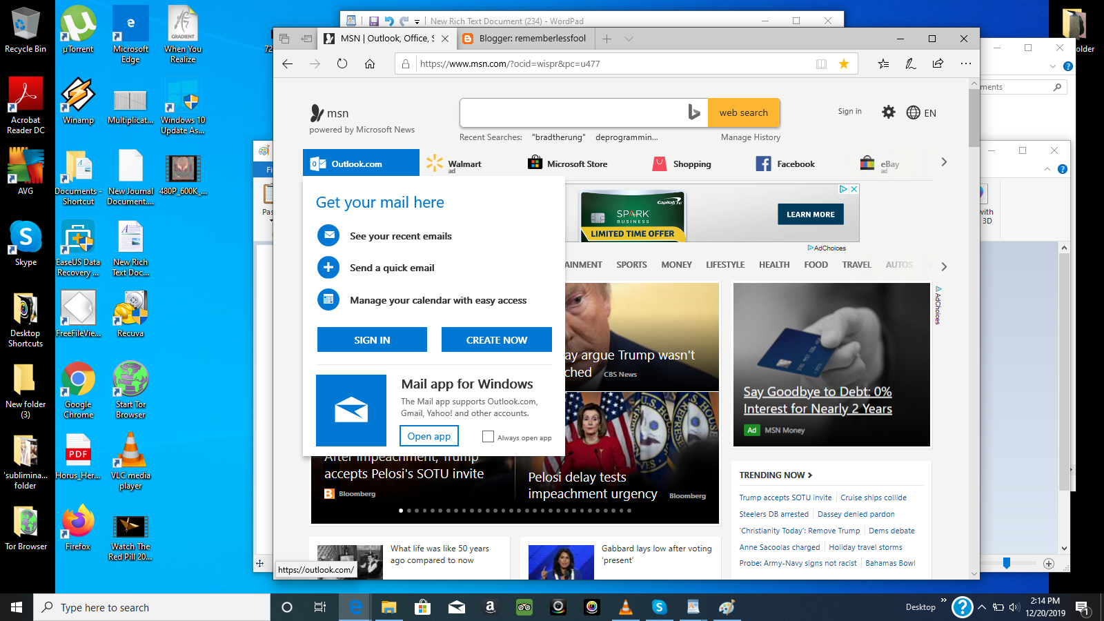Save document icon in WordPad title bar
Image resolution: width=1104 pixels, height=621 pixels.
[x=373, y=21]
